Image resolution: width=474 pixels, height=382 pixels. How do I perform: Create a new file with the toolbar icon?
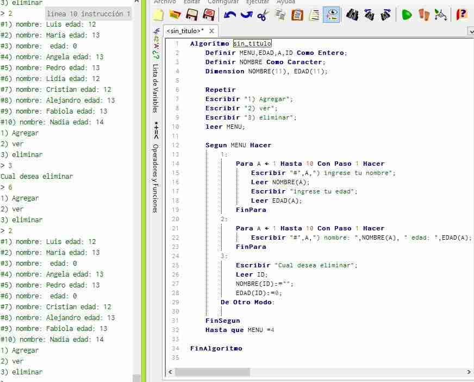tap(158, 15)
